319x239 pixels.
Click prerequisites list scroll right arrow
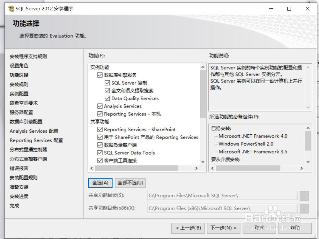point(301,168)
